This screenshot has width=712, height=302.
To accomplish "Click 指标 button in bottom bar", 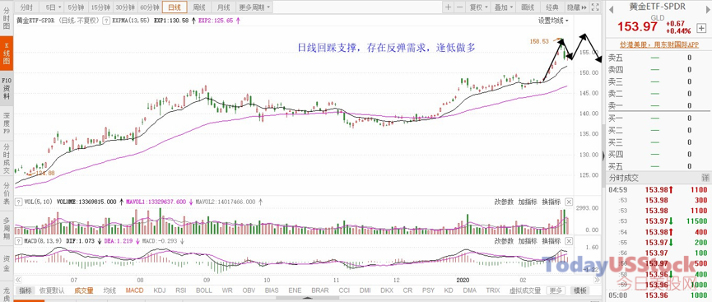I will point(25,290).
